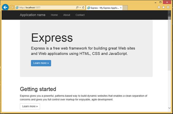Screen dimensions: 173x114
Task: Click the vertical scrollbar thumb
Action: (169, 44)
